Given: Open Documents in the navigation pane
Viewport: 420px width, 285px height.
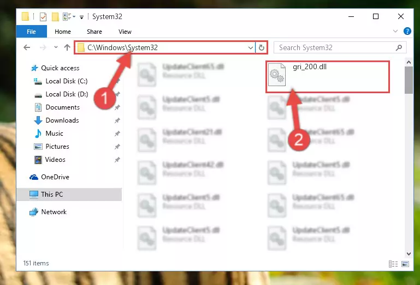Looking at the screenshot, I should [x=62, y=107].
